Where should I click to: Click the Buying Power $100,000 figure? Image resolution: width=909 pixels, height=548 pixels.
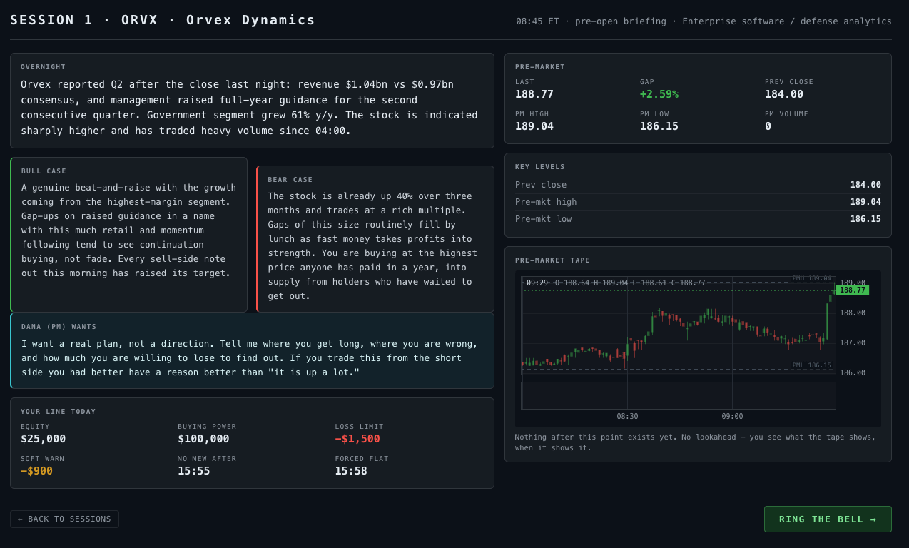[x=203, y=439]
